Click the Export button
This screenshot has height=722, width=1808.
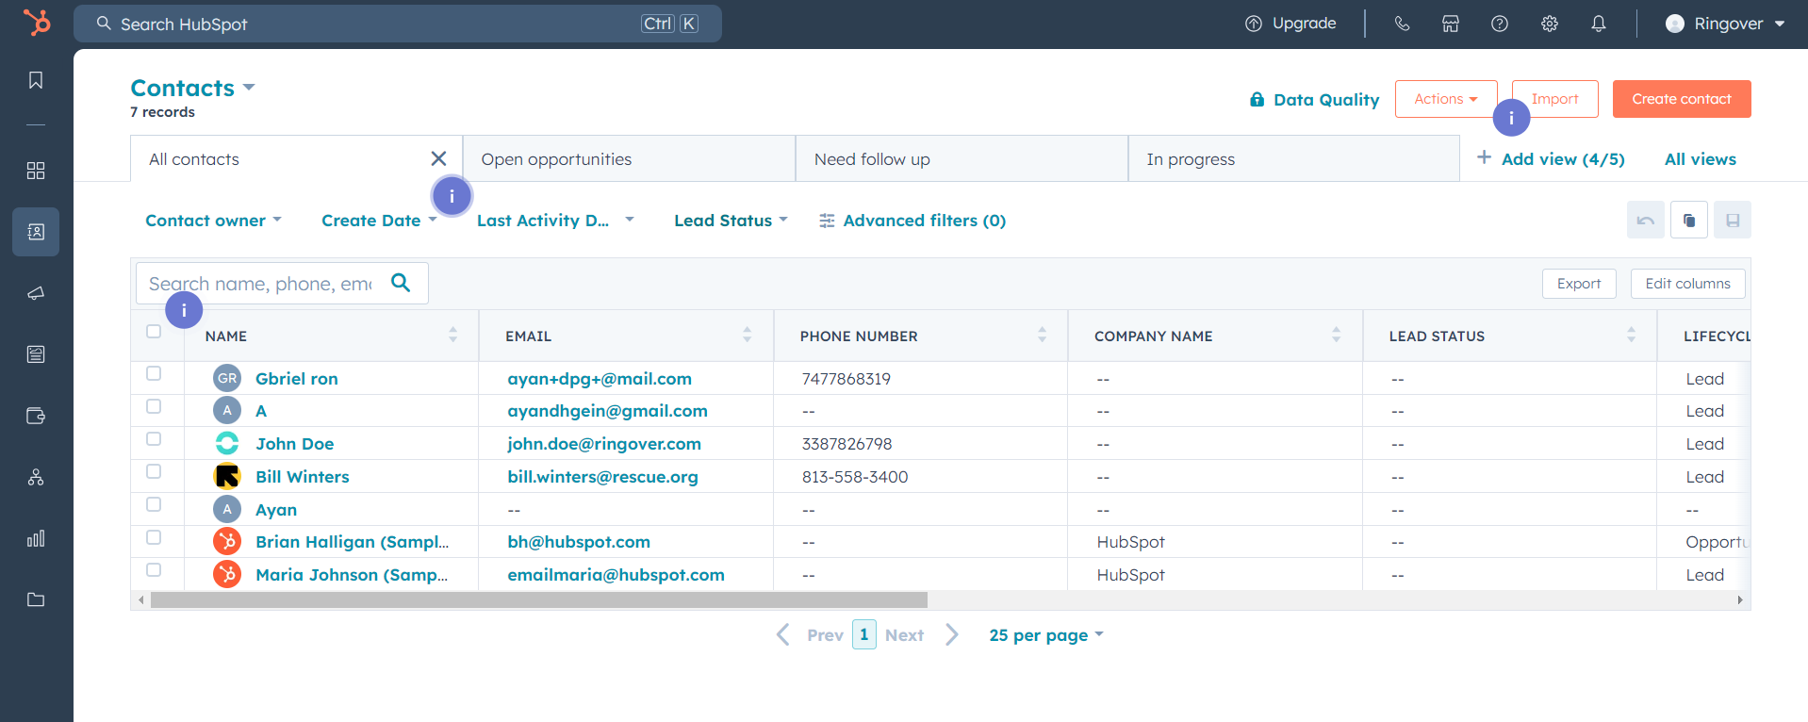(x=1579, y=283)
